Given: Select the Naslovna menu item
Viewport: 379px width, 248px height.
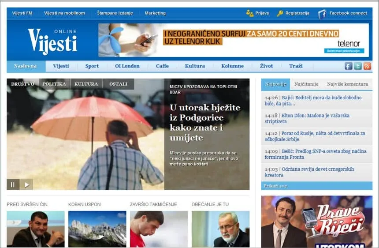Looking at the screenshot, I should point(26,66).
